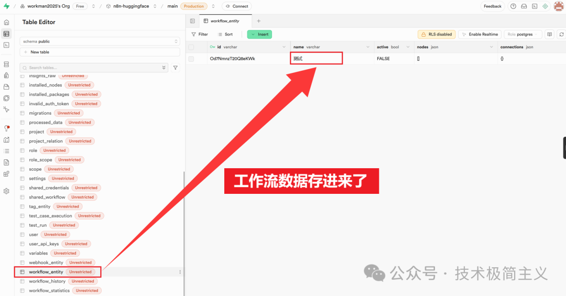This screenshot has width=566, height=296.
Task: Select the Table Editor sidebar icon
Action: (6, 34)
